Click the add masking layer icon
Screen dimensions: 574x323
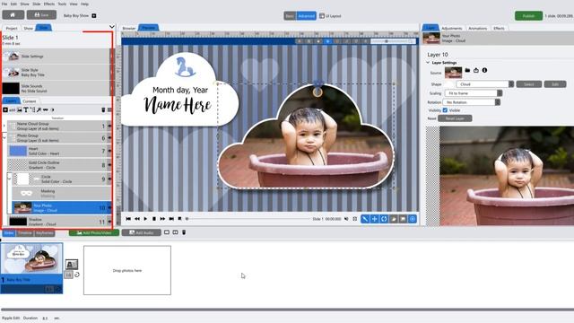[x=46, y=109]
